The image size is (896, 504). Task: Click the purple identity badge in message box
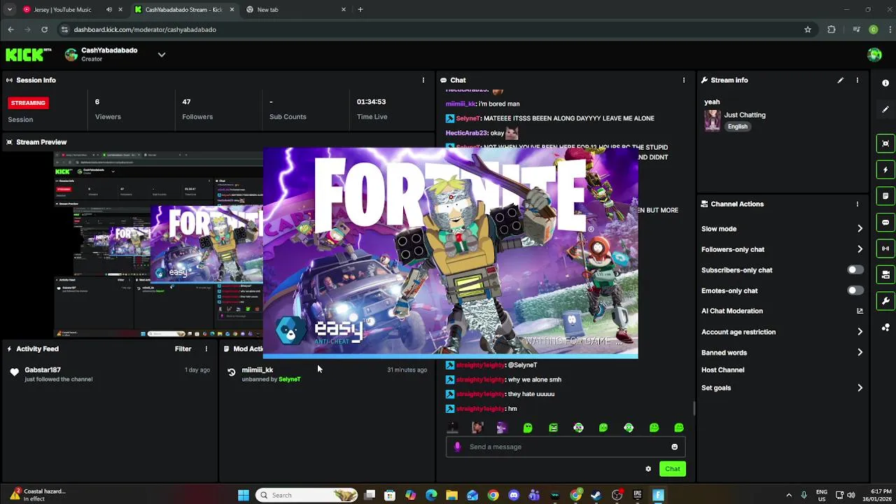point(457,447)
